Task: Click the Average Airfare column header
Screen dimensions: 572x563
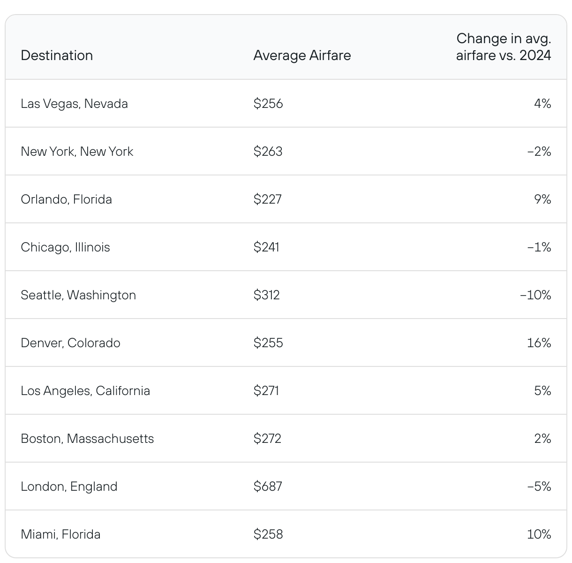Action: tap(302, 55)
